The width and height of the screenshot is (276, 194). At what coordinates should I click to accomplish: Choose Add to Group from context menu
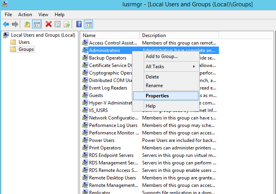point(166,56)
